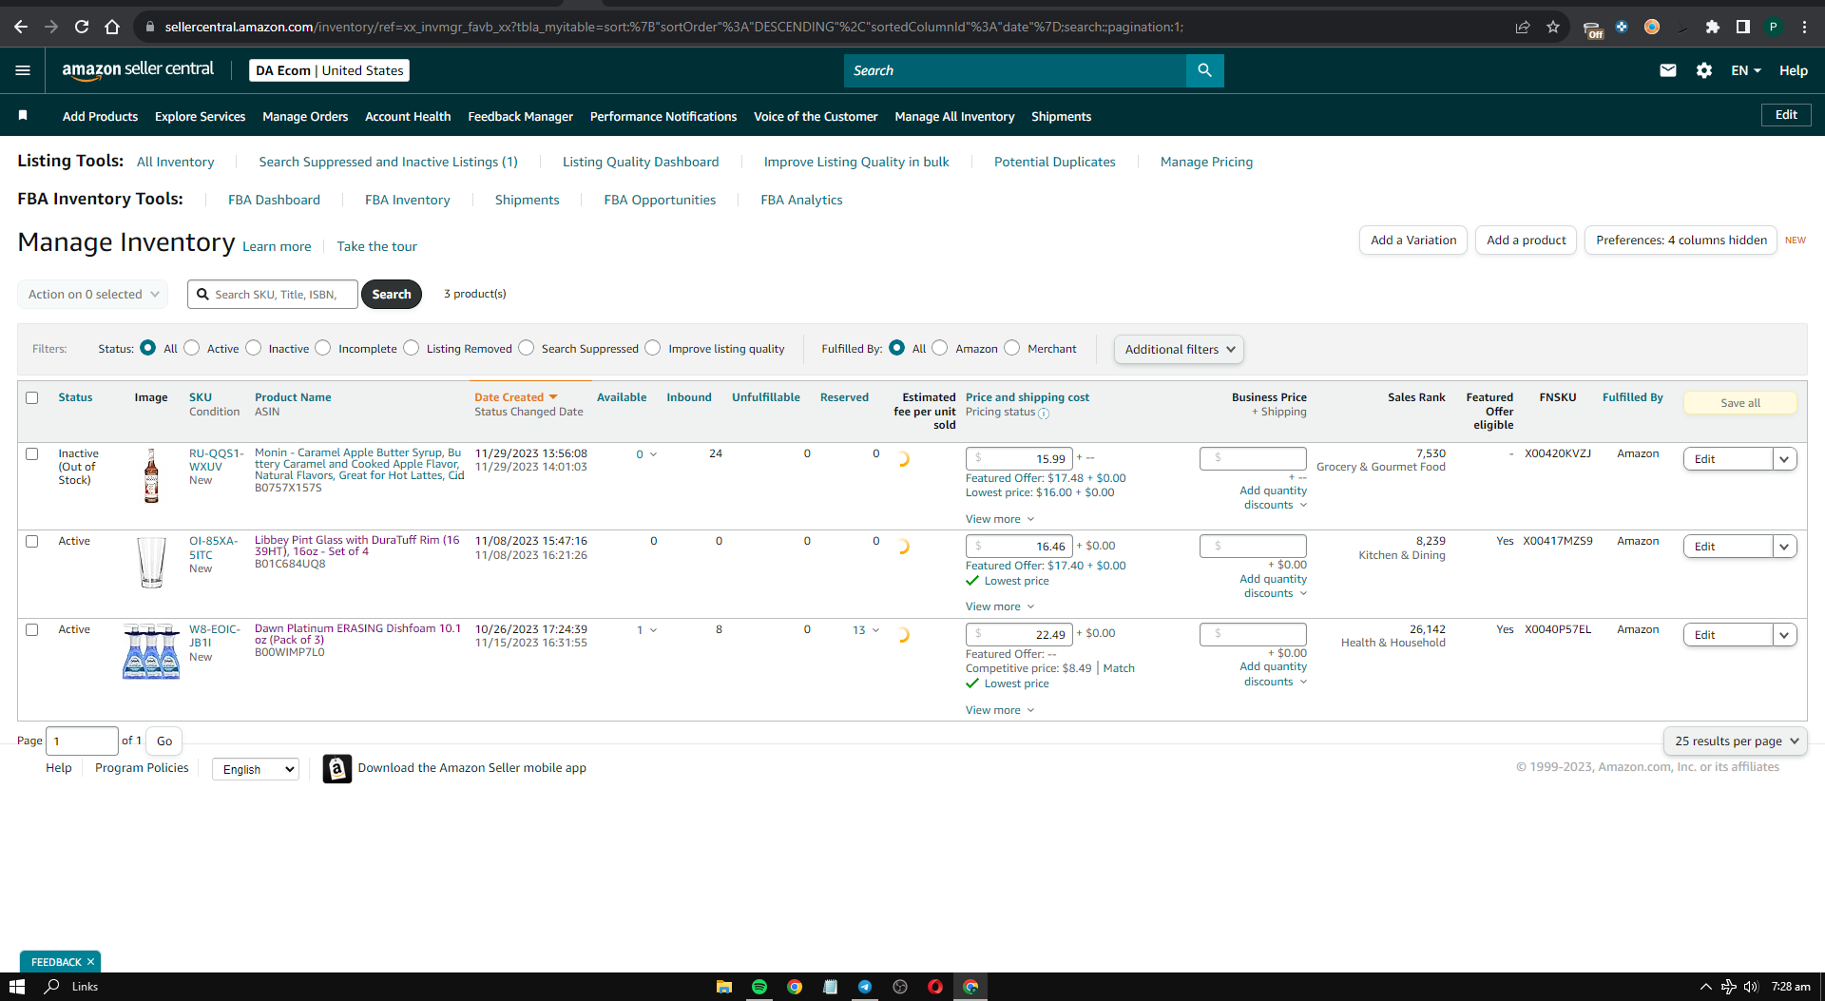Expand Add quantity discounts for Monin syrup
Image resolution: width=1825 pixels, height=1001 pixels.
[x=1274, y=497]
